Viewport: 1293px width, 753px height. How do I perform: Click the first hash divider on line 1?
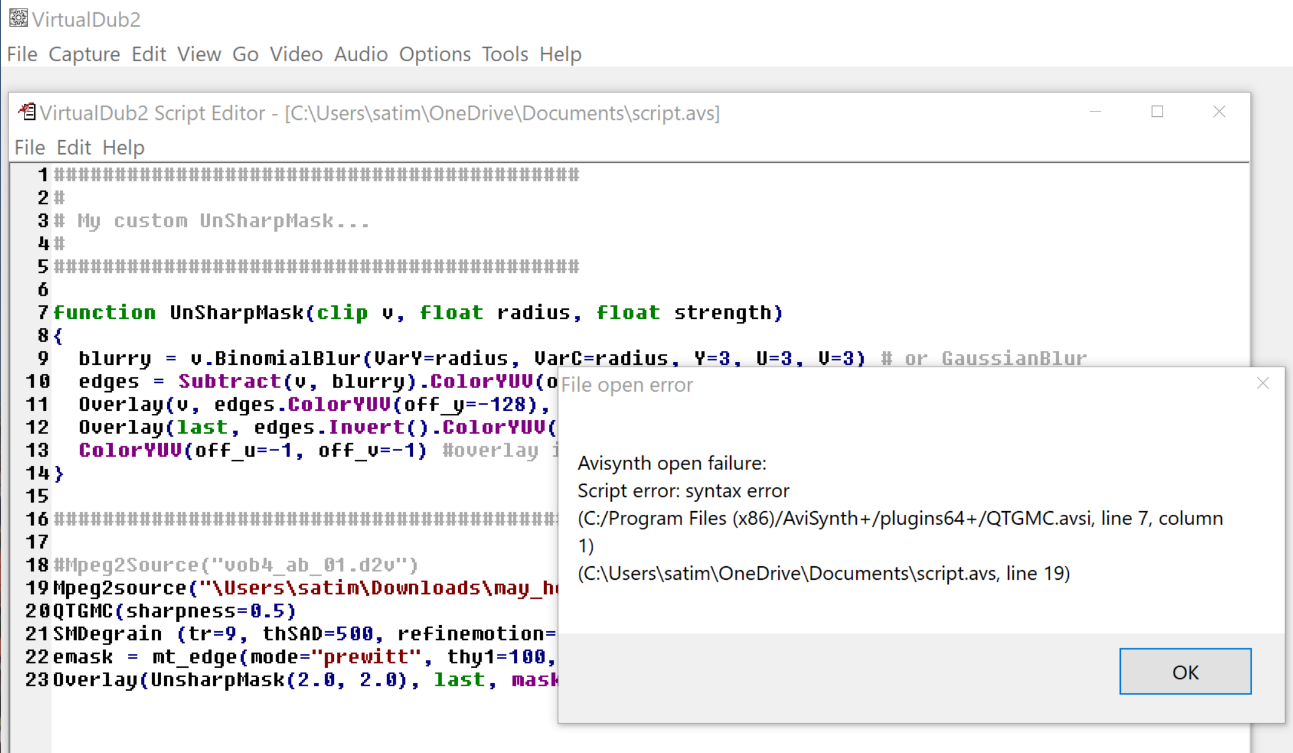click(x=316, y=175)
